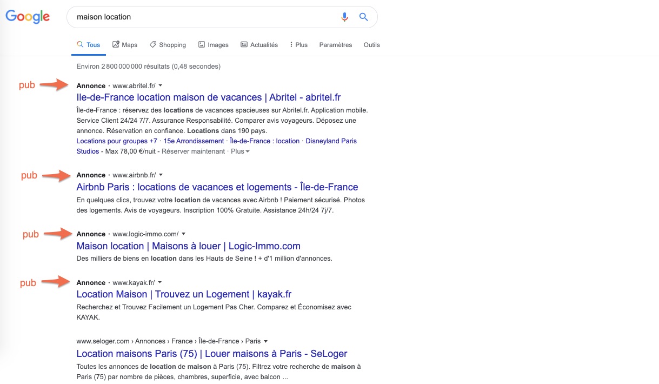659x384 pixels.
Task: Click the seloger.com breadcrumb path
Action: click(169, 341)
